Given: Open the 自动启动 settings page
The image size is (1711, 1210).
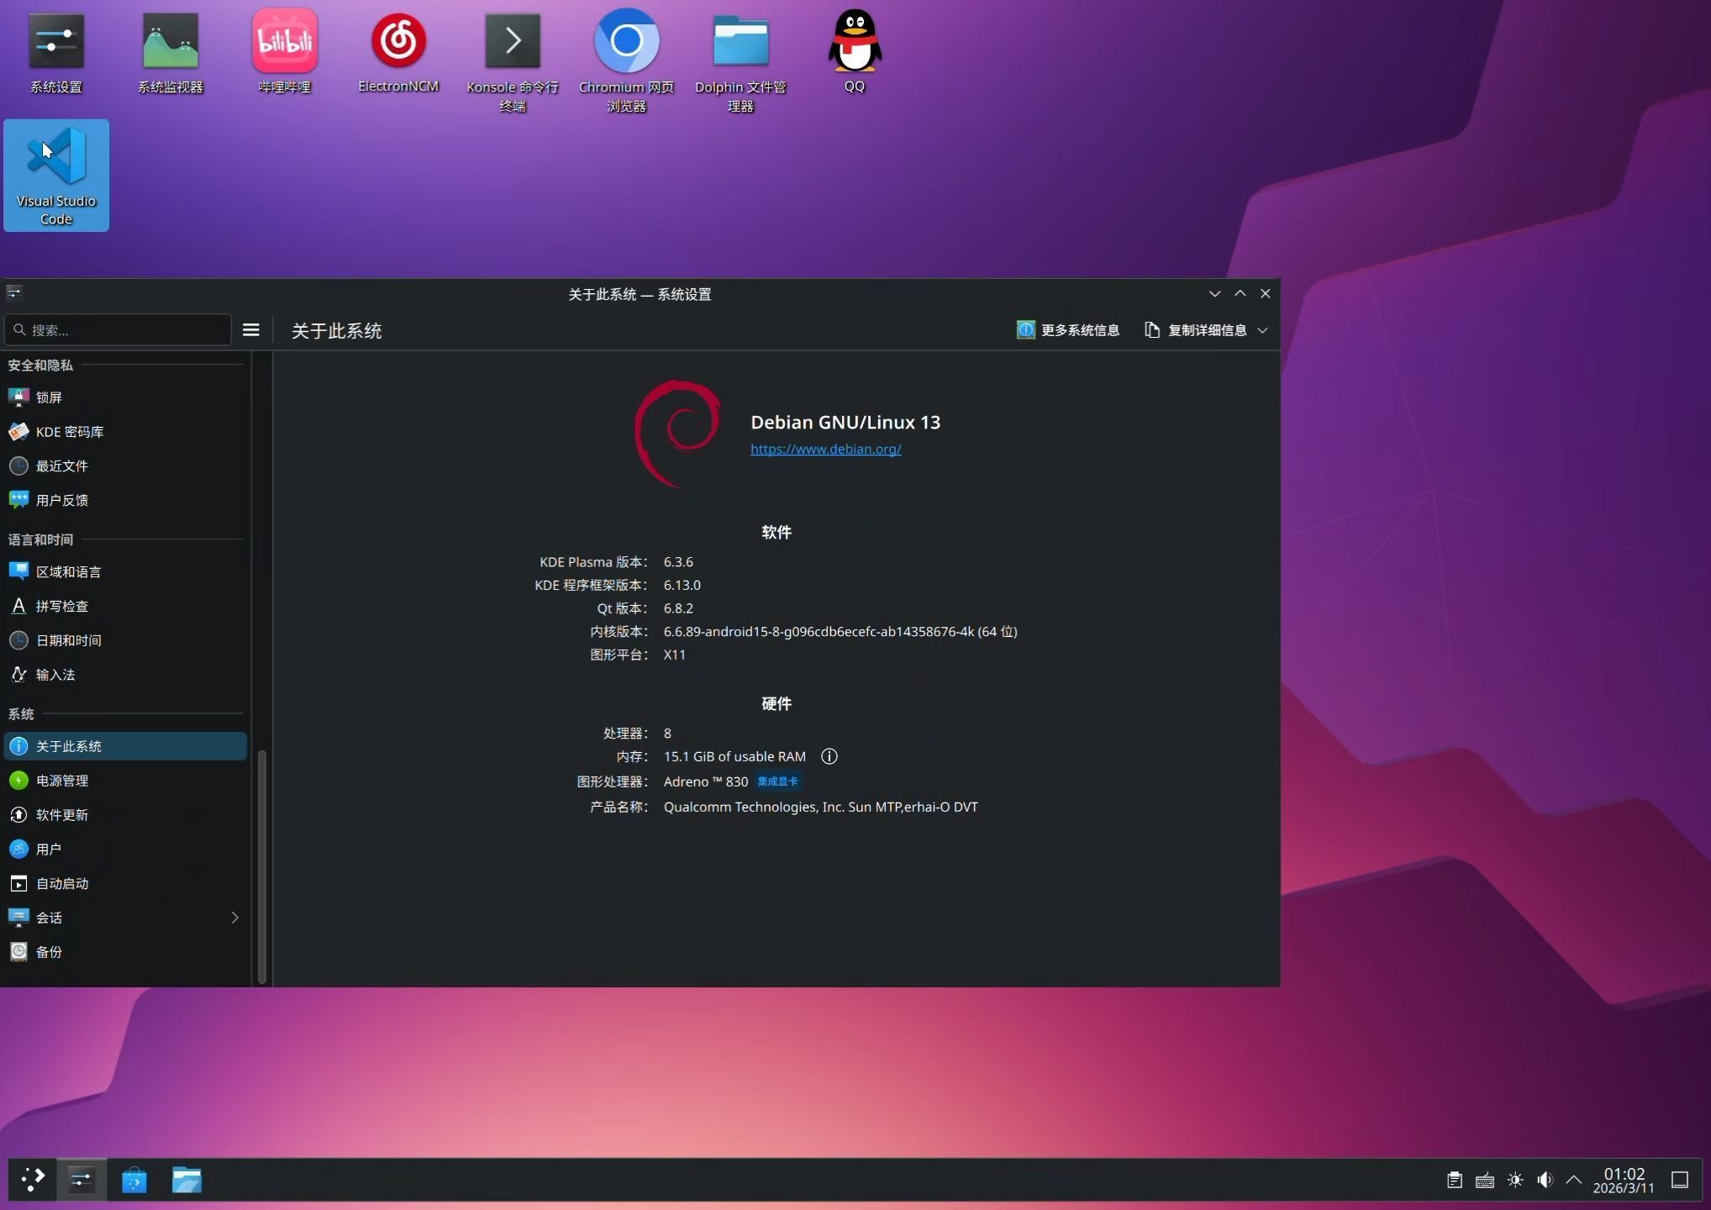Looking at the screenshot, I should tap(125, 884).
